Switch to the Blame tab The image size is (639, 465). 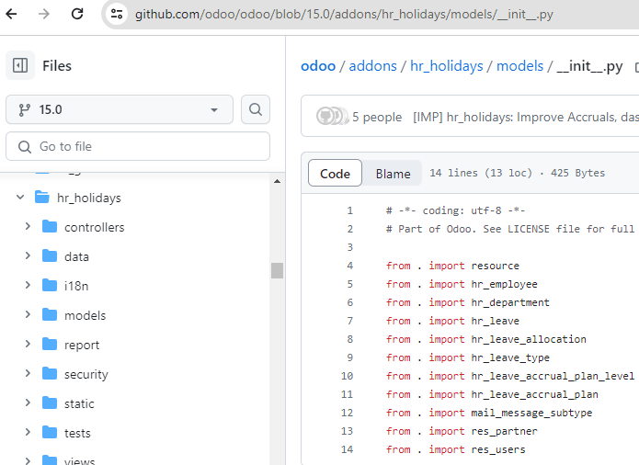pyautogui.click(x=393, y=173)
